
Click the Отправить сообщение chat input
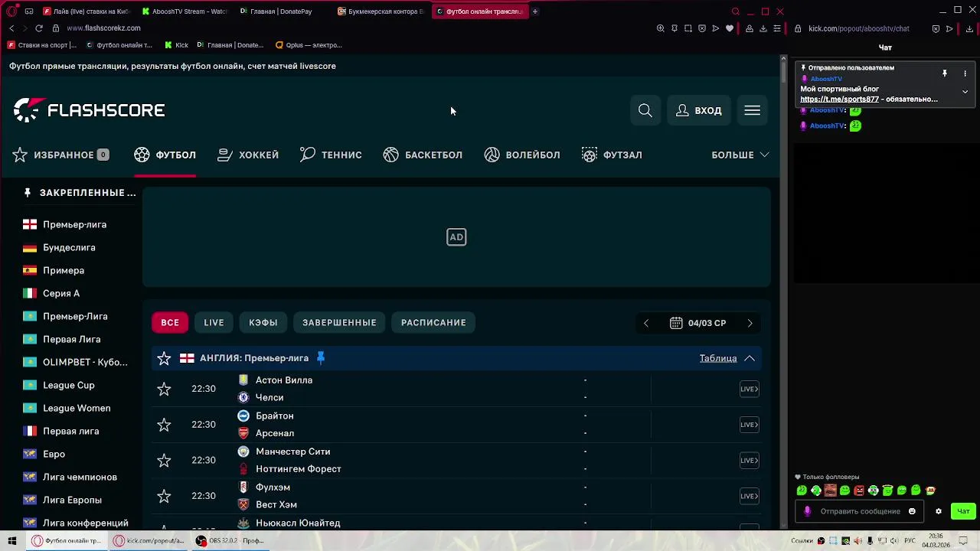pos(861,511)
